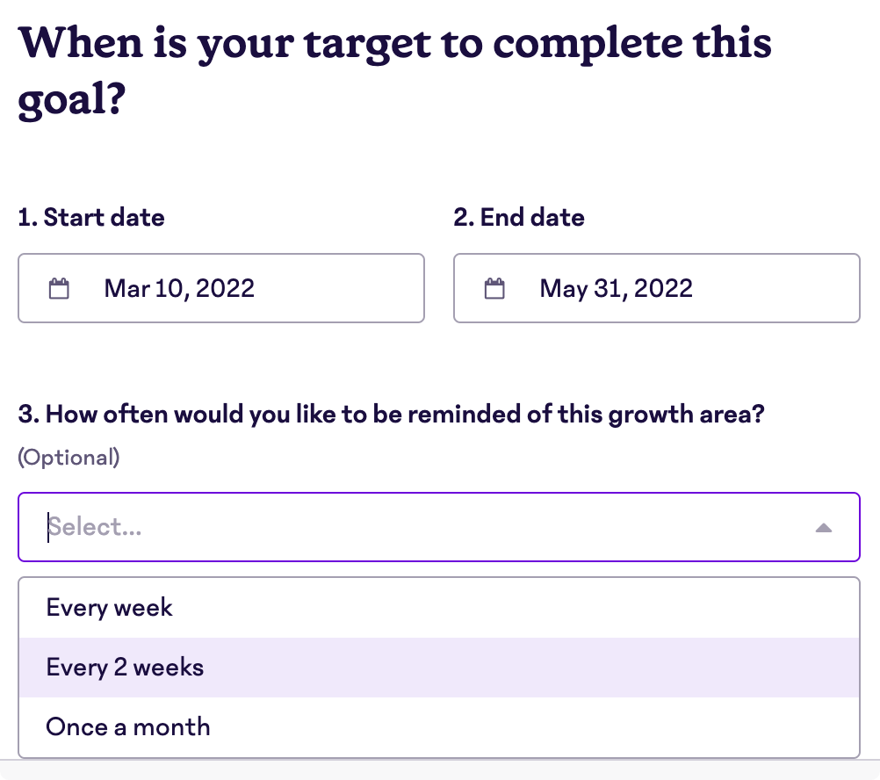The image size is (880, 780).
Task: Click the target completion goal heading
Action: (x=394, y=71)
